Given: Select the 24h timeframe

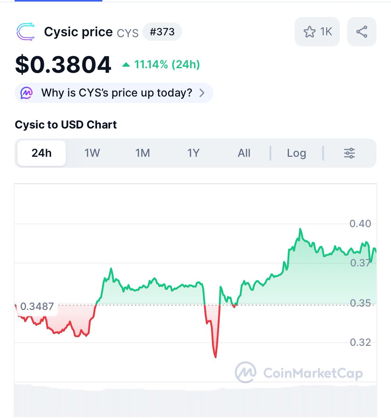Looking at the screenshot, I should [41, 153].
